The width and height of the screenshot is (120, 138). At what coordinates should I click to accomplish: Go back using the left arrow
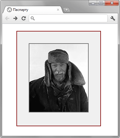(x=7, y=18)
